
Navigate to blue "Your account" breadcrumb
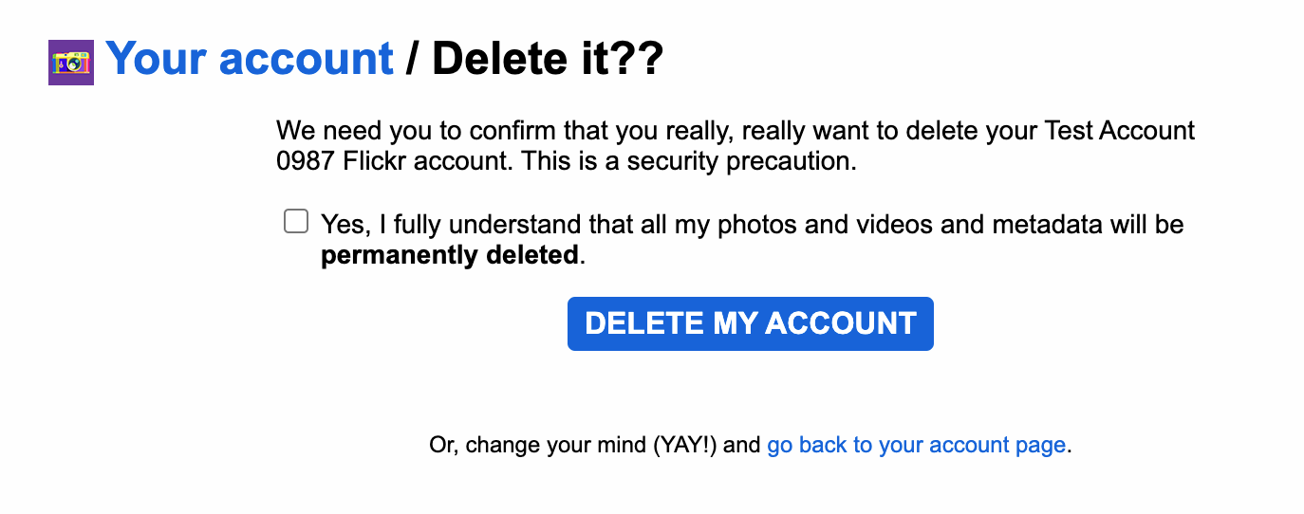tap(250, 59)
